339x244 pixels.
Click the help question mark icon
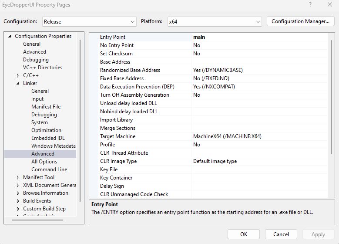pyautogui.click(x=310, y=4)
